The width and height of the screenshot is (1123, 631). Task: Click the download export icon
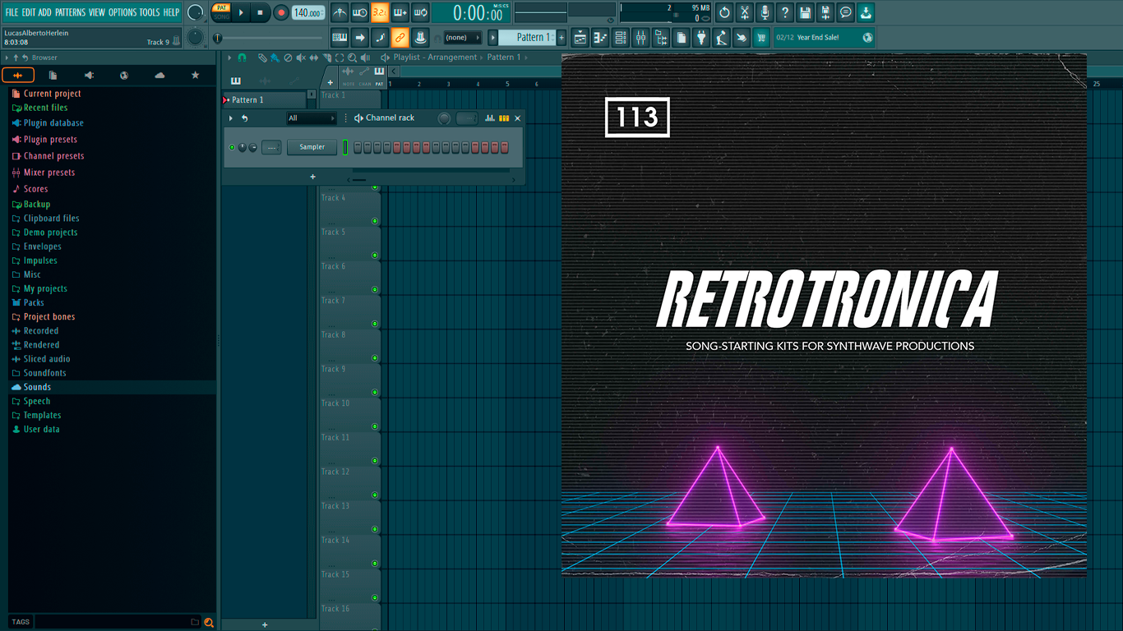click(x=866, y=12)
